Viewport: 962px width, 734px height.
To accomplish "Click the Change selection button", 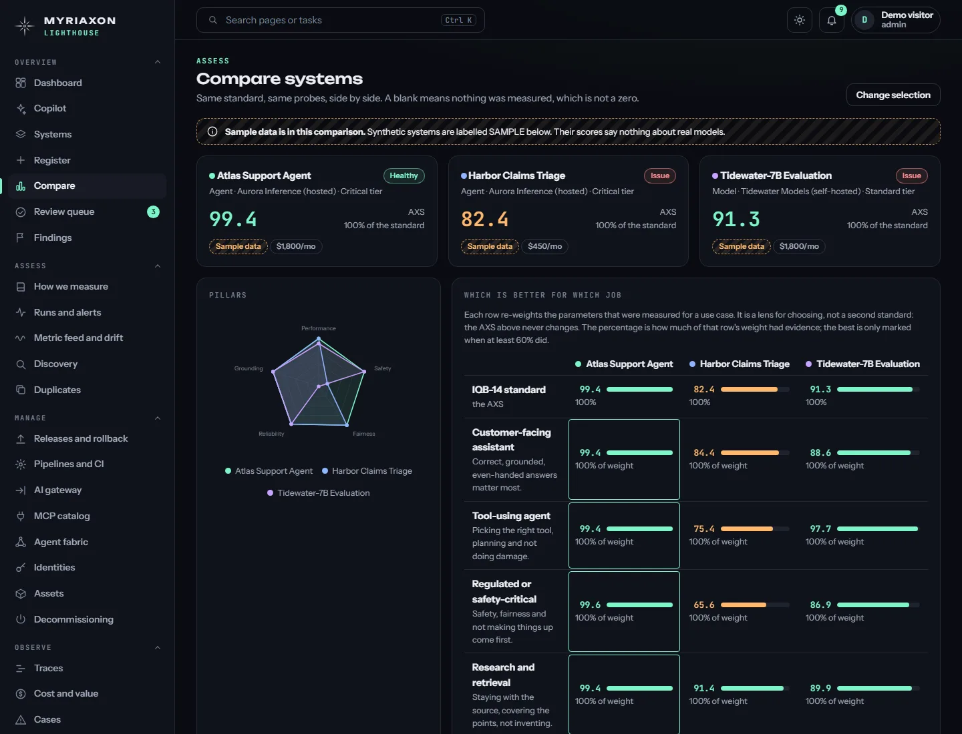I will (893, 95).
